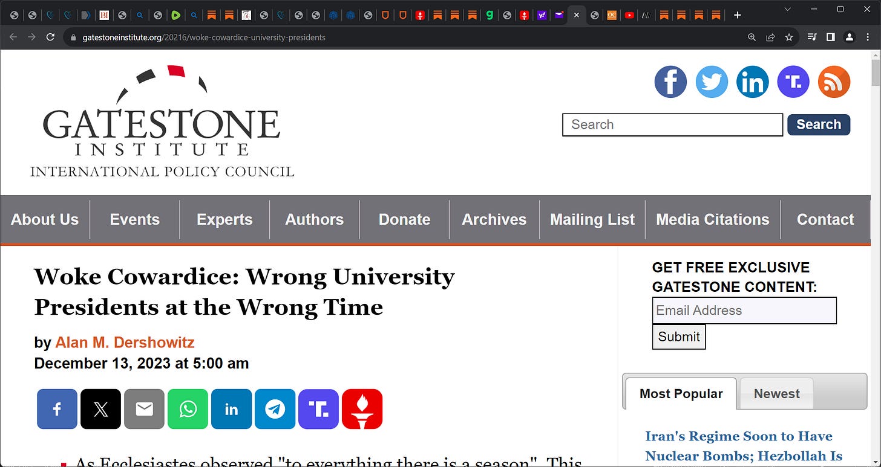This screenshot has height=467, width=881.
Task: Open a new tab with plus button
Action: click(737, 14)
